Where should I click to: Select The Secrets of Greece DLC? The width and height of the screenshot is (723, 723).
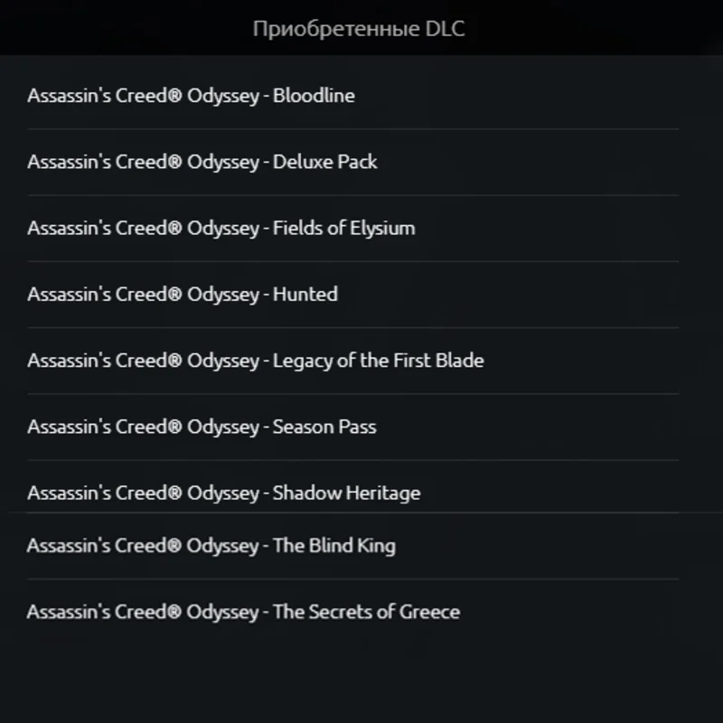pos(243,612)
